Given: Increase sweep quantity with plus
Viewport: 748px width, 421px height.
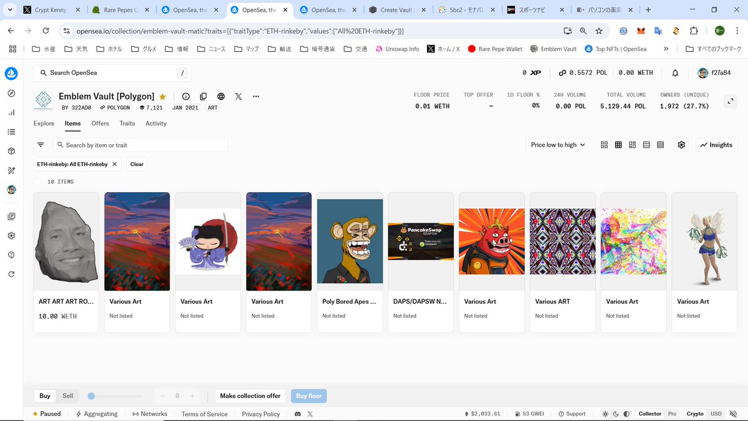Looking at the screenshot, I should tap(192, 396).
